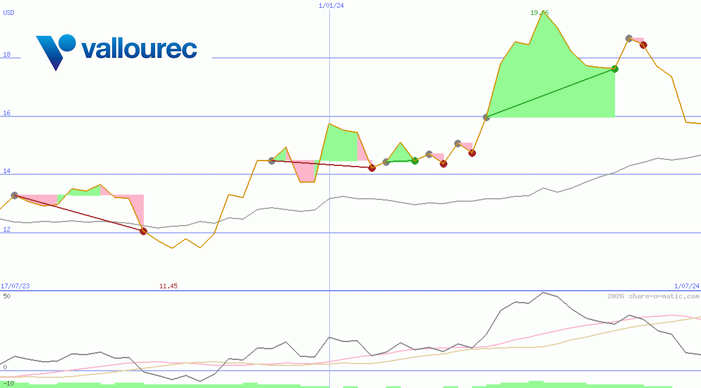Select the 16 price axis label
Viewport: 701px width, 388px height.
[x=7, y=113]
